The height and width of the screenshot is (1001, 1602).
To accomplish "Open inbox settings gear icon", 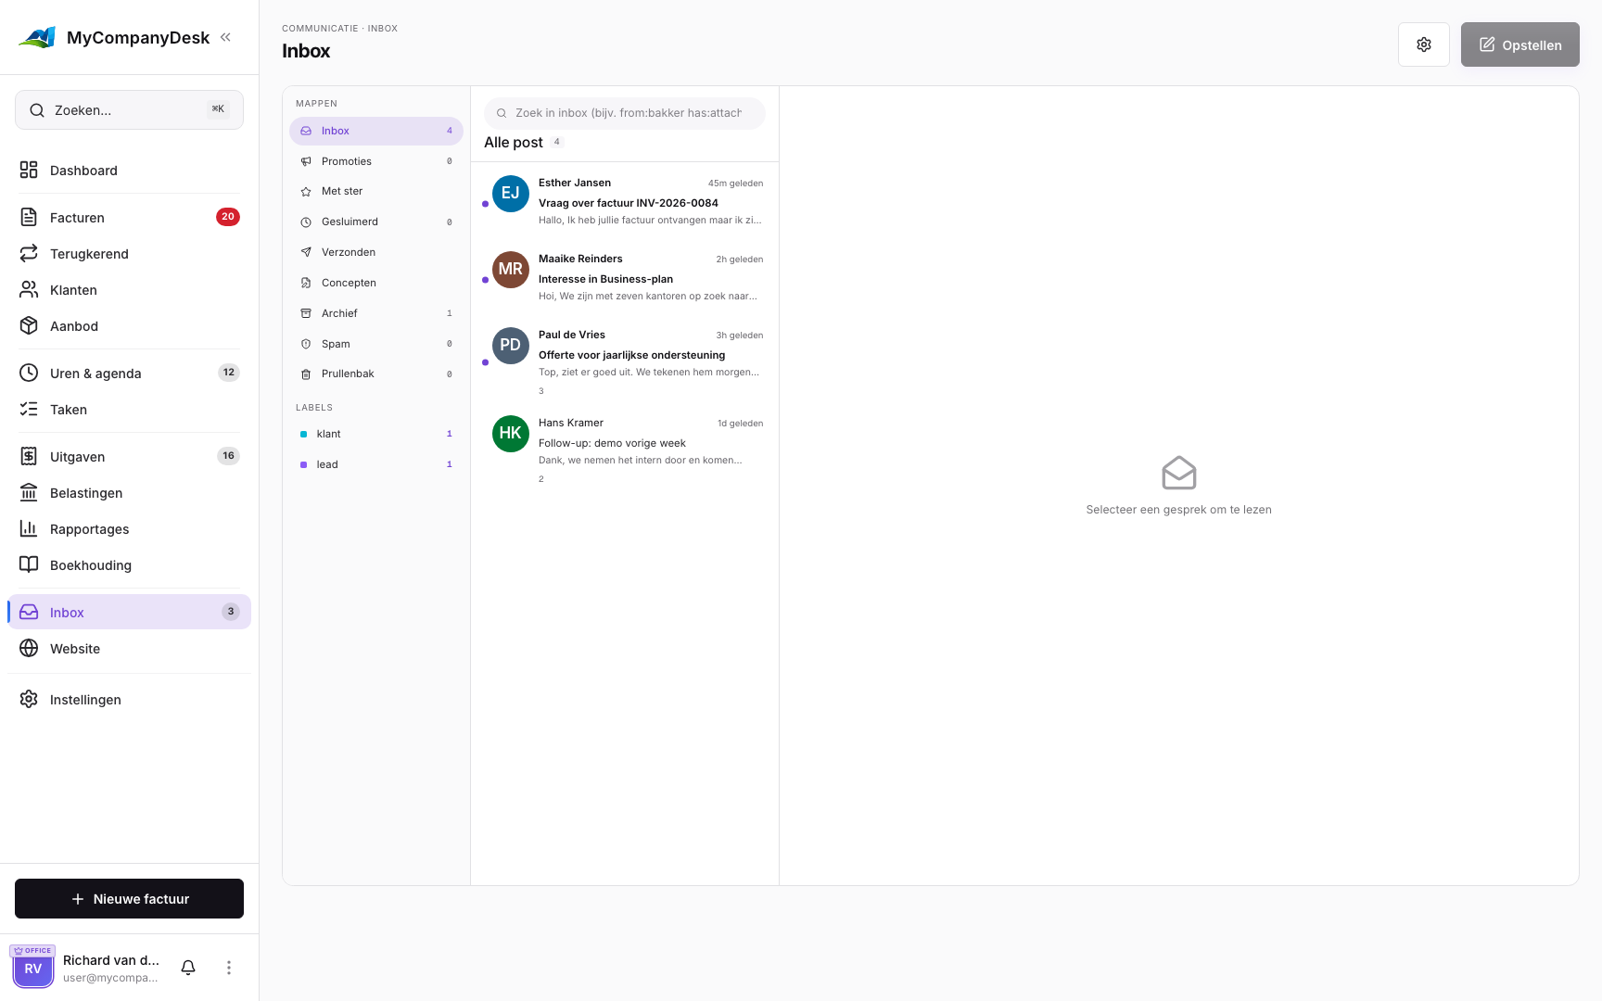I will pos(1423,44).
